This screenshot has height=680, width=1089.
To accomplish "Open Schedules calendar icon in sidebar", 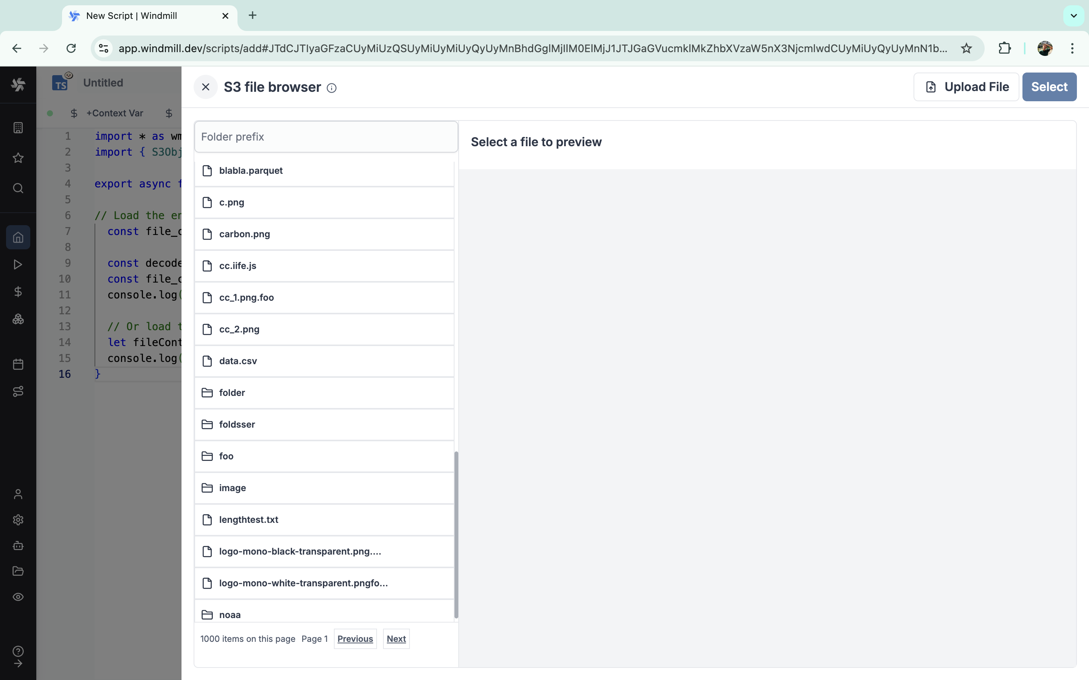I will (x=18, y=364).
